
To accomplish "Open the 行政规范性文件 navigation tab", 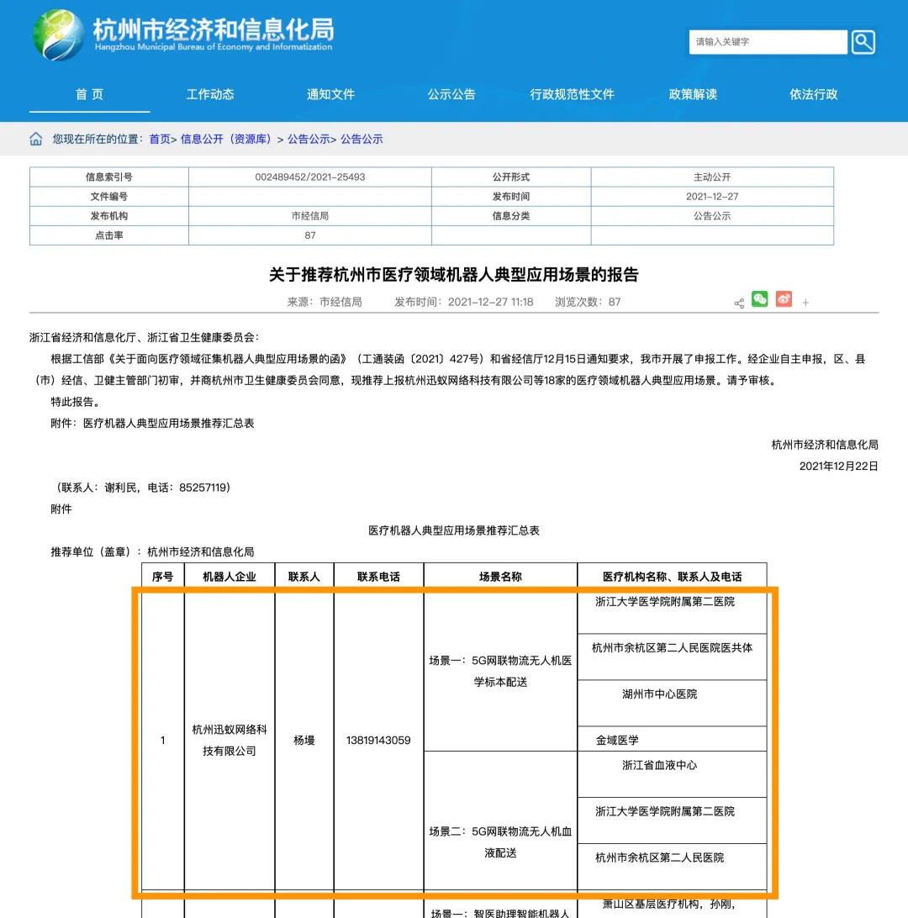I will pos(572,94).
